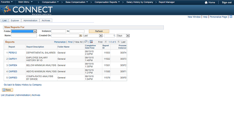The width and height of the screenshot is (234, 131).
Task: Select ABOVE-MAXIMUM ANALYSIS description cell
Action: tap(41, 72)
